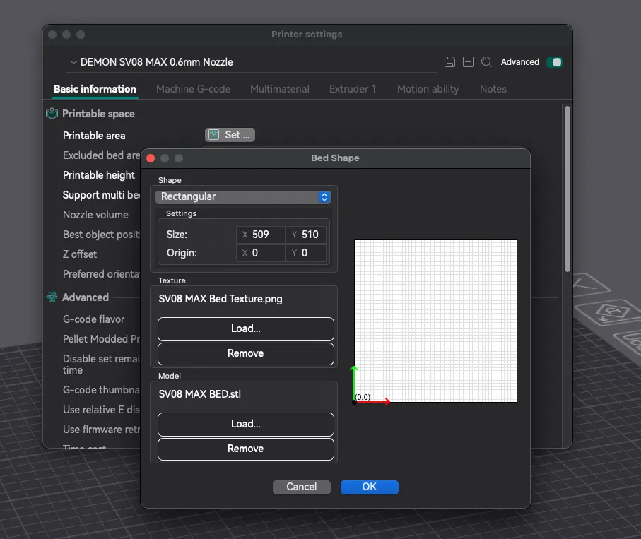The image size is (641, 539).
Task: Click the save preset floppy disk icon
Action: 449,62
